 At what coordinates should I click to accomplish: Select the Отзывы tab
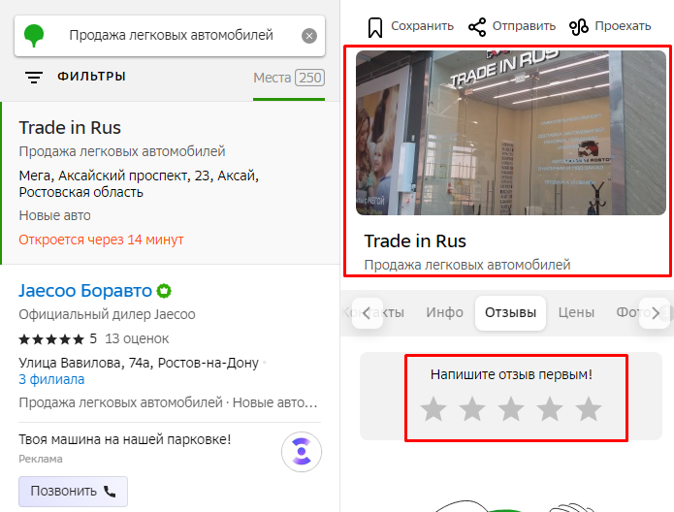[x=510, y=312]
